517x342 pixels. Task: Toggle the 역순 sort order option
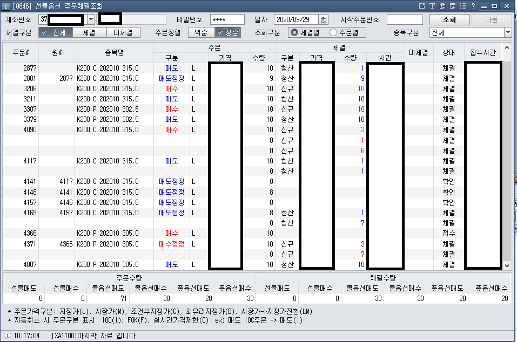click(200, 32)
